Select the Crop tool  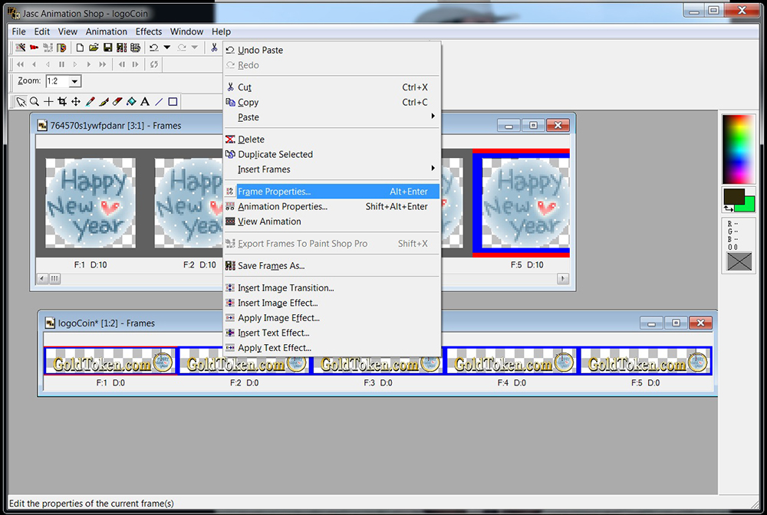tap(62, 101)
